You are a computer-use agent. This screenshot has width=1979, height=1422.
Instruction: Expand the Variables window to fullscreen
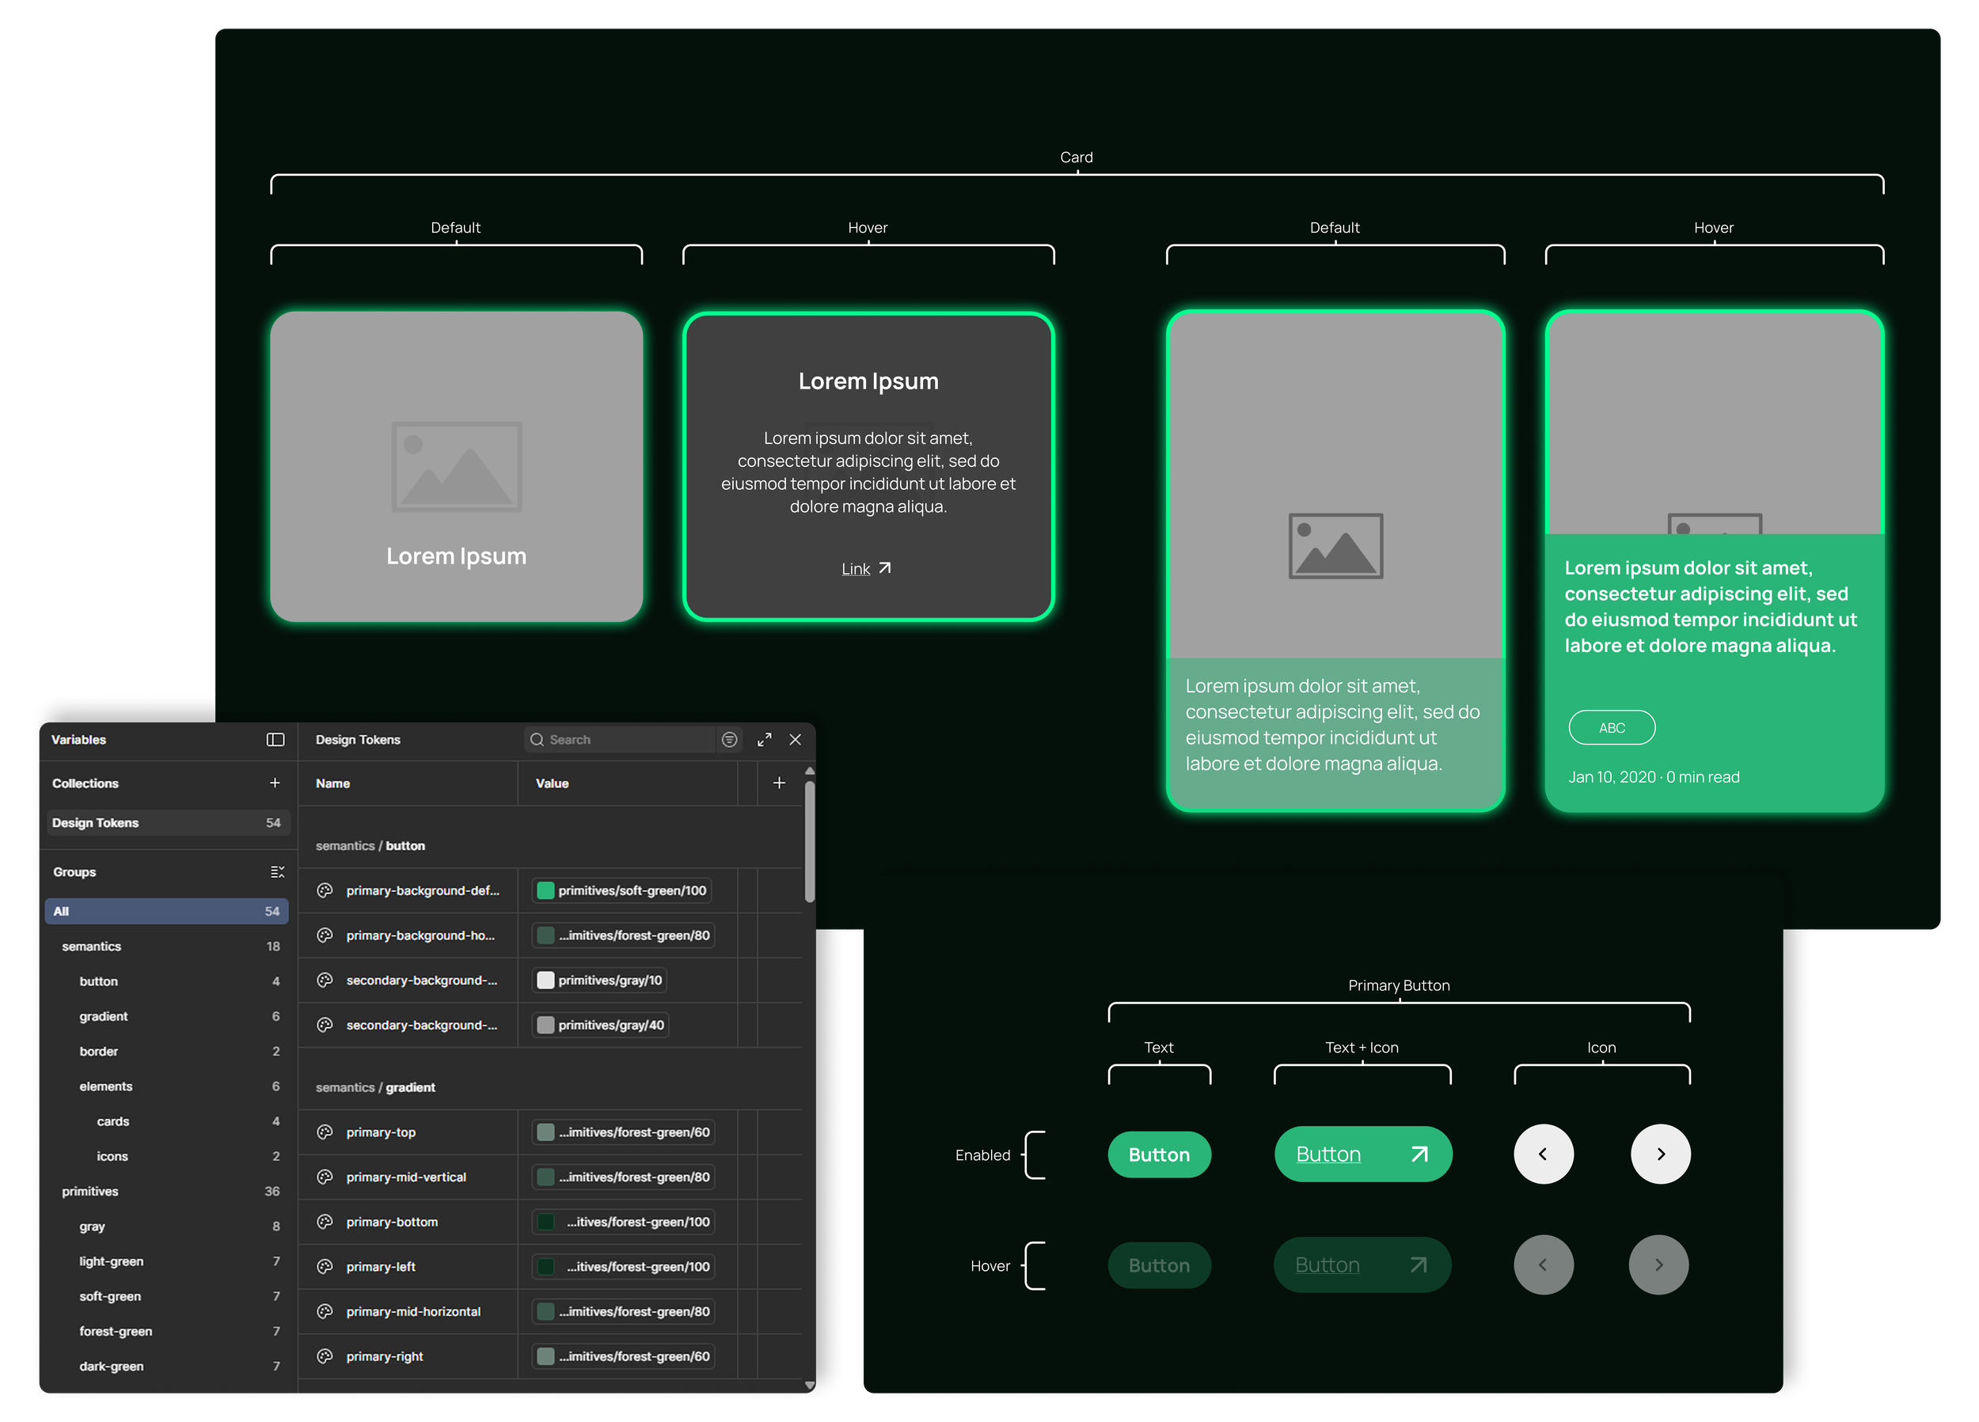point(765,740)
